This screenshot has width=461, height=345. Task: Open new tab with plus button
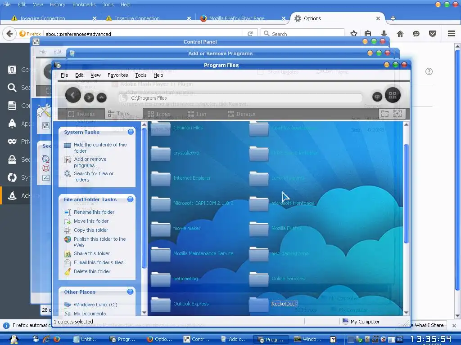pyautogui.click(x=393, y=18)
